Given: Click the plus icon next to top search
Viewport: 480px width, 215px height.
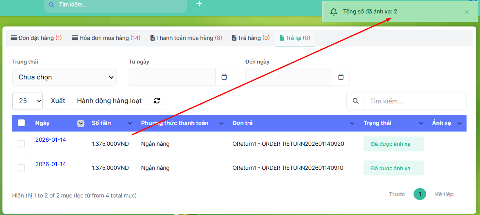Looking at the screenshot, I should point(199,4).
